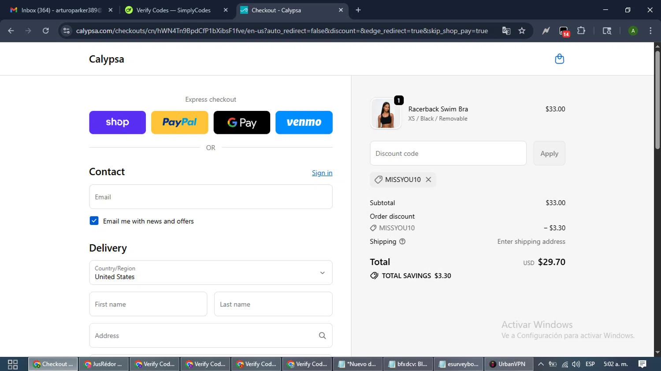Screen dimensions: 661x371
Task: Click the Apply discount button
Action: coord(549,154)
